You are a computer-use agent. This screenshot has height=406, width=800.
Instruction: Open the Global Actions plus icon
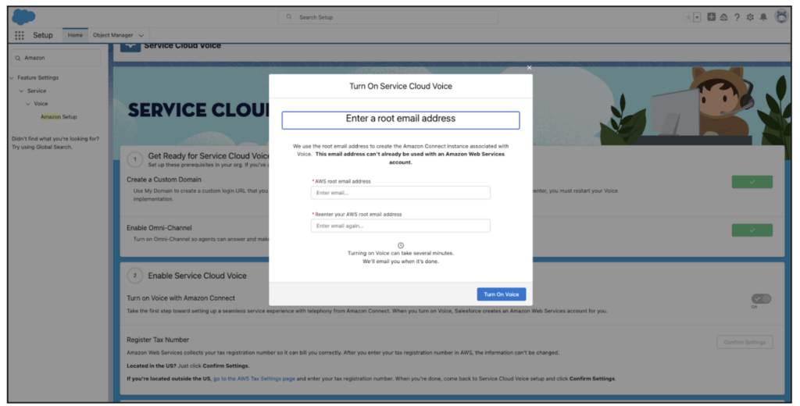712,17
